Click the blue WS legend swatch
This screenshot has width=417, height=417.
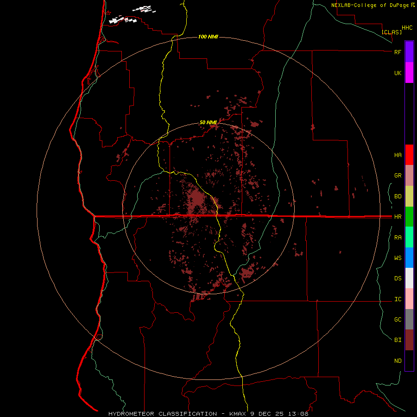[x=409, y=258]
